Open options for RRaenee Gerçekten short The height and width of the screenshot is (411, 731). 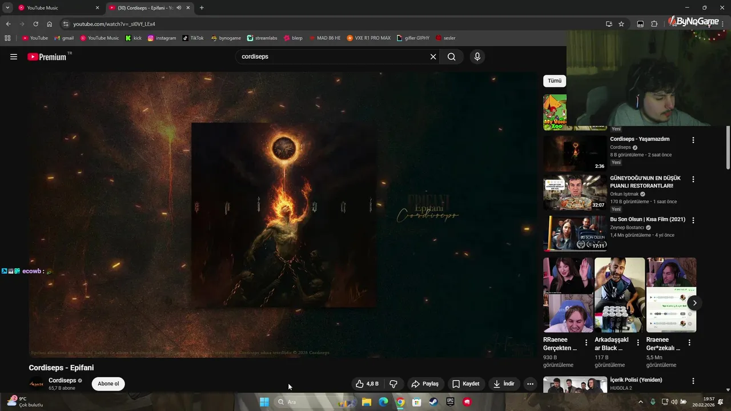pyautogui.click(x=586, y=342)
